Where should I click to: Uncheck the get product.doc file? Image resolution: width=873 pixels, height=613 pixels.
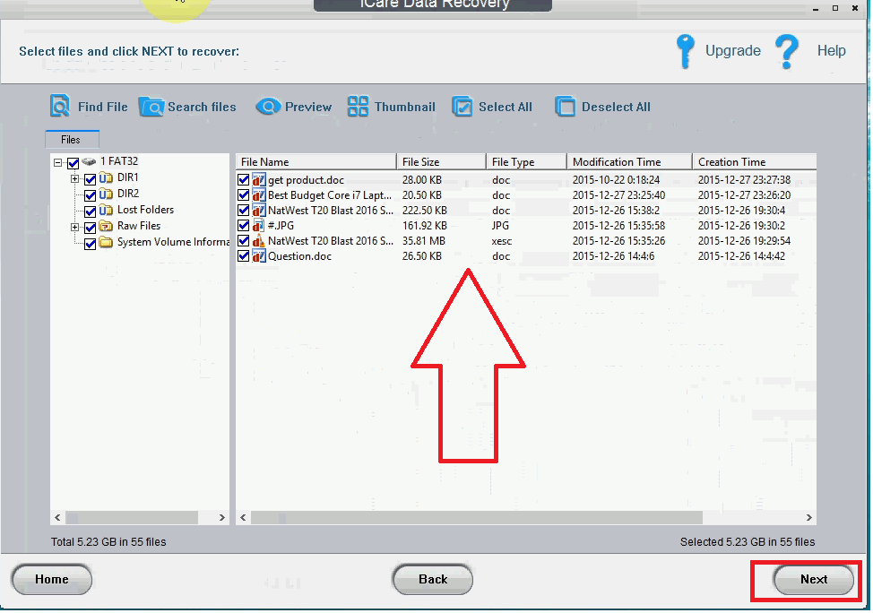[244, 179]
